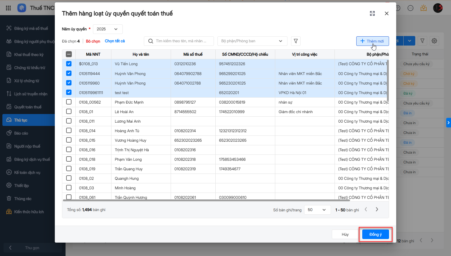Open the app launcher grid icon

8,8
